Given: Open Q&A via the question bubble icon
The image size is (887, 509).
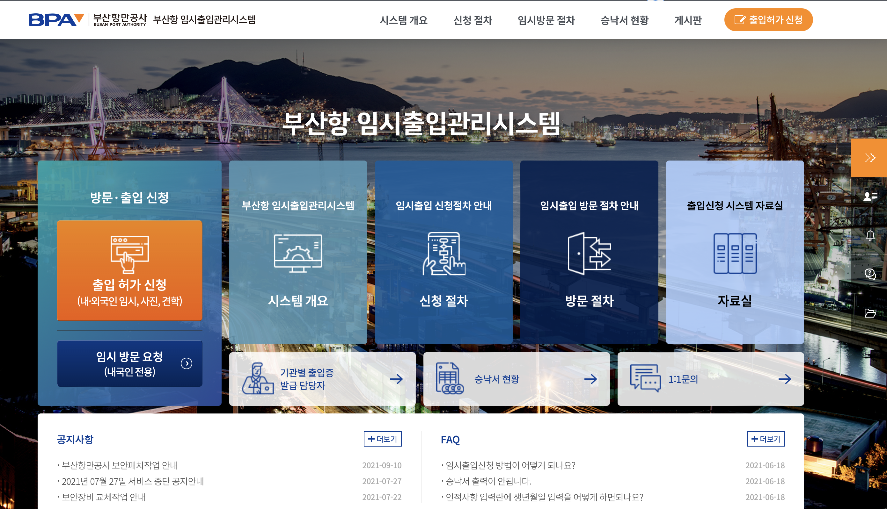Looking at the screenshot, I should [871, 275].
